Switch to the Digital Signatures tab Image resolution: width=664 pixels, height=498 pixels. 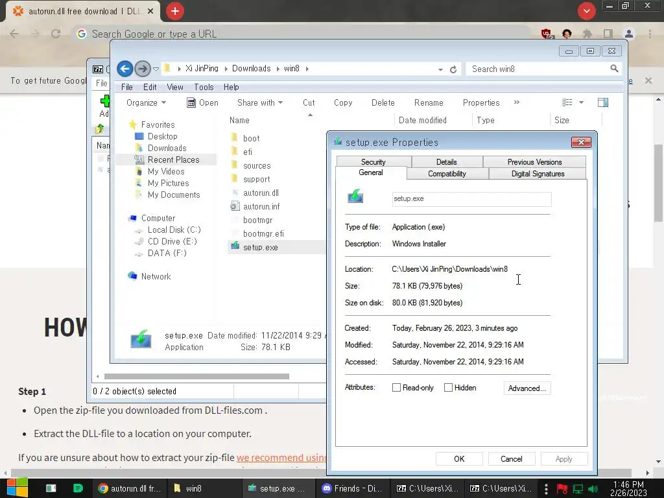(538, 174)
